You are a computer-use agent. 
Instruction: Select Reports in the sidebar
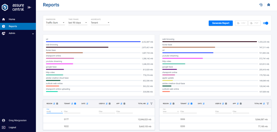18,26
